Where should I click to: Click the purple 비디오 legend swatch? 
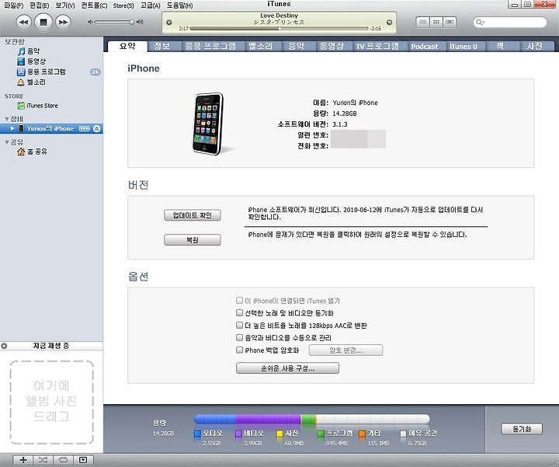tap(239, 434)
